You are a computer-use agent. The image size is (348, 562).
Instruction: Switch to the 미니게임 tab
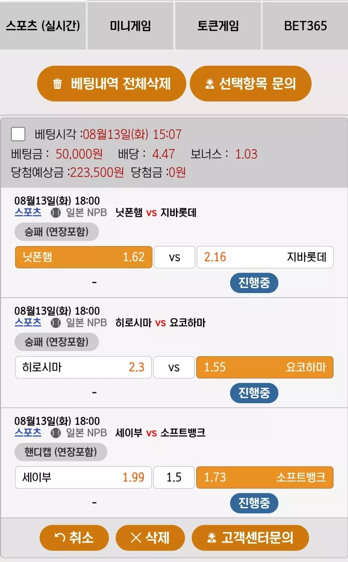pos(131,26)
